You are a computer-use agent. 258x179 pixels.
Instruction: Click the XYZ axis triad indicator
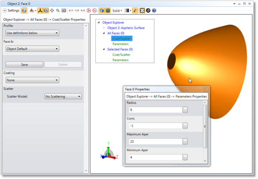tap(109, 151)
